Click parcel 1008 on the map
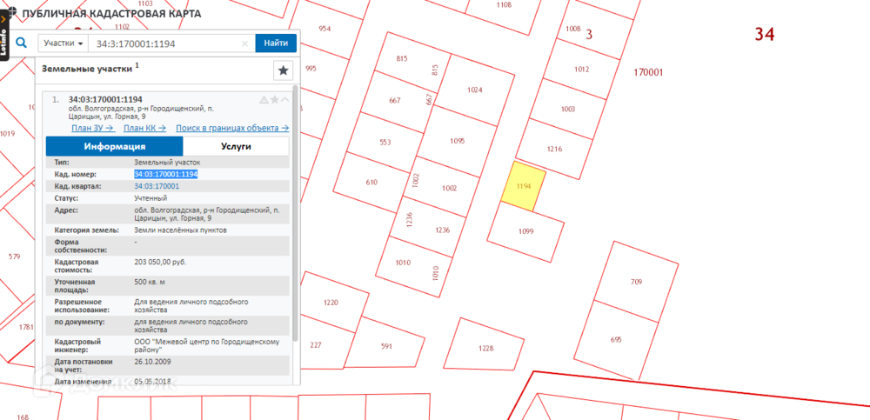This screenshot has height=420, width=870. [x=572, y=29]
